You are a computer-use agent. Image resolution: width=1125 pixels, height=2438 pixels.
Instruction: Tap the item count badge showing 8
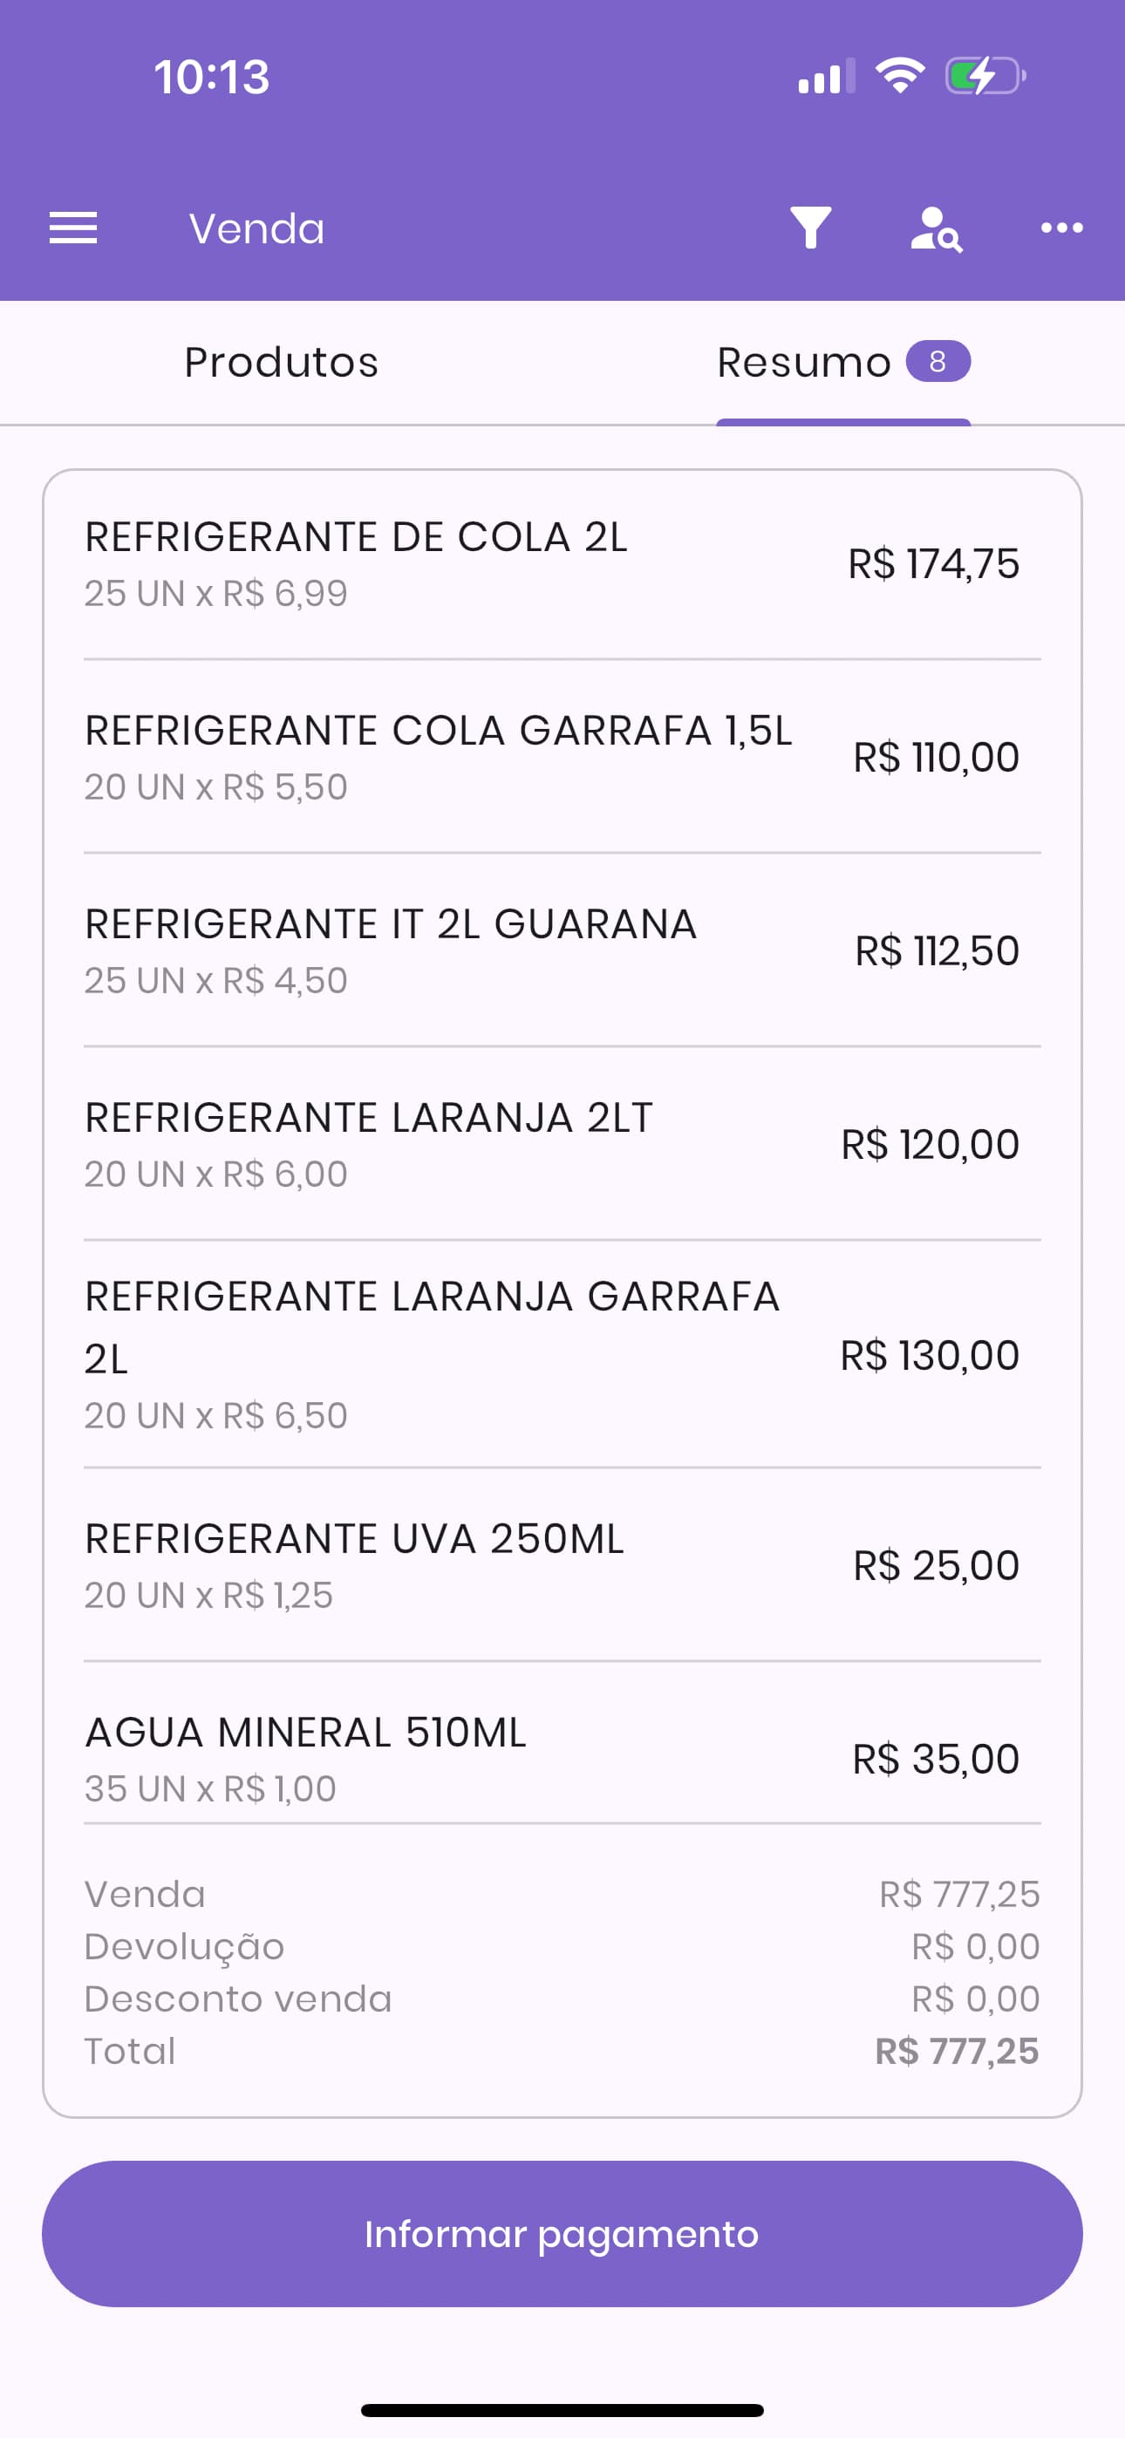tap(937, 362)
